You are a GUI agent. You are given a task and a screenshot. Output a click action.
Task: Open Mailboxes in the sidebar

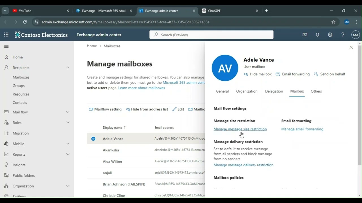(x=21, y=77)
